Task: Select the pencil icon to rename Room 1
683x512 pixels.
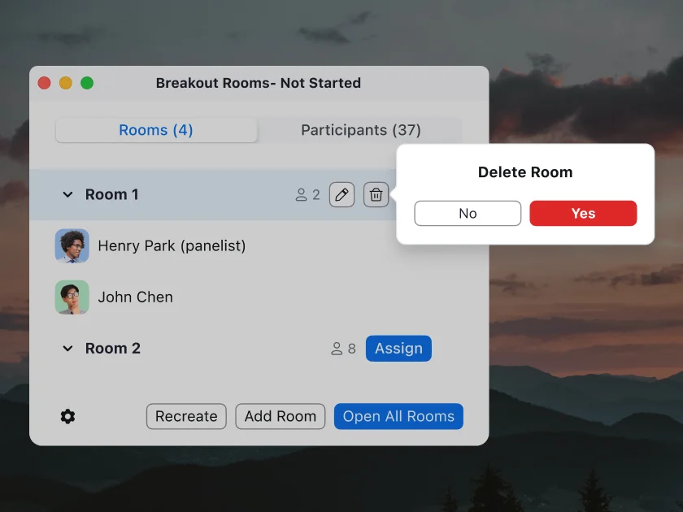Action: click(341, 194)
